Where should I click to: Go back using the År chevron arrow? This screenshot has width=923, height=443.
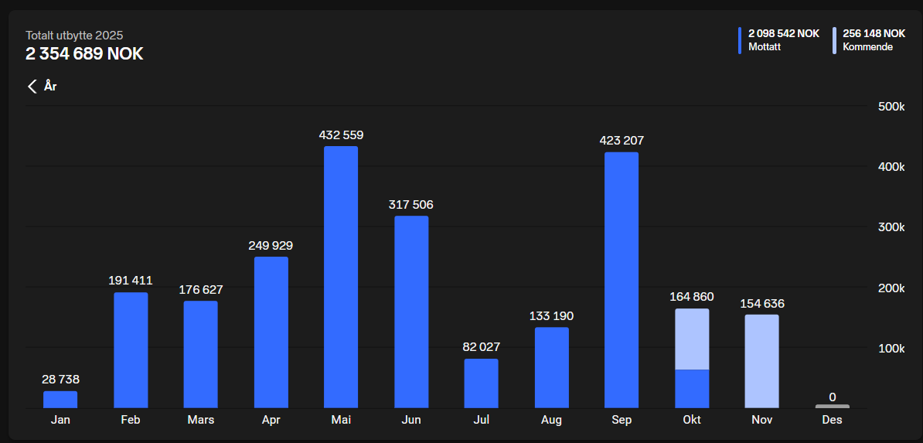[32, 86]
